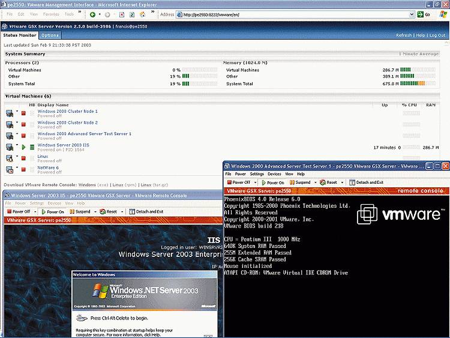450x338 pixels.
Task: Open console icon for Advanced Server Test Server 1
Action: click(x=10, y=136)
